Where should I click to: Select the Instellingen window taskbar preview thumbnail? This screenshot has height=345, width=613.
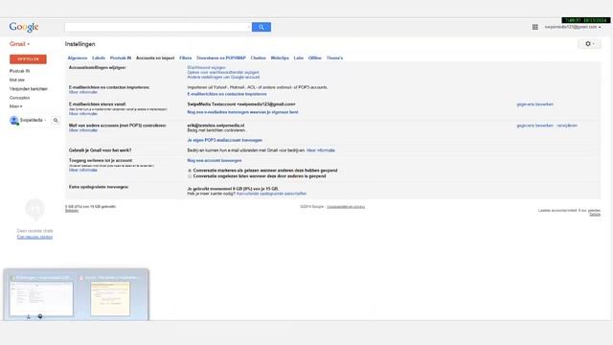coord(41,298)
